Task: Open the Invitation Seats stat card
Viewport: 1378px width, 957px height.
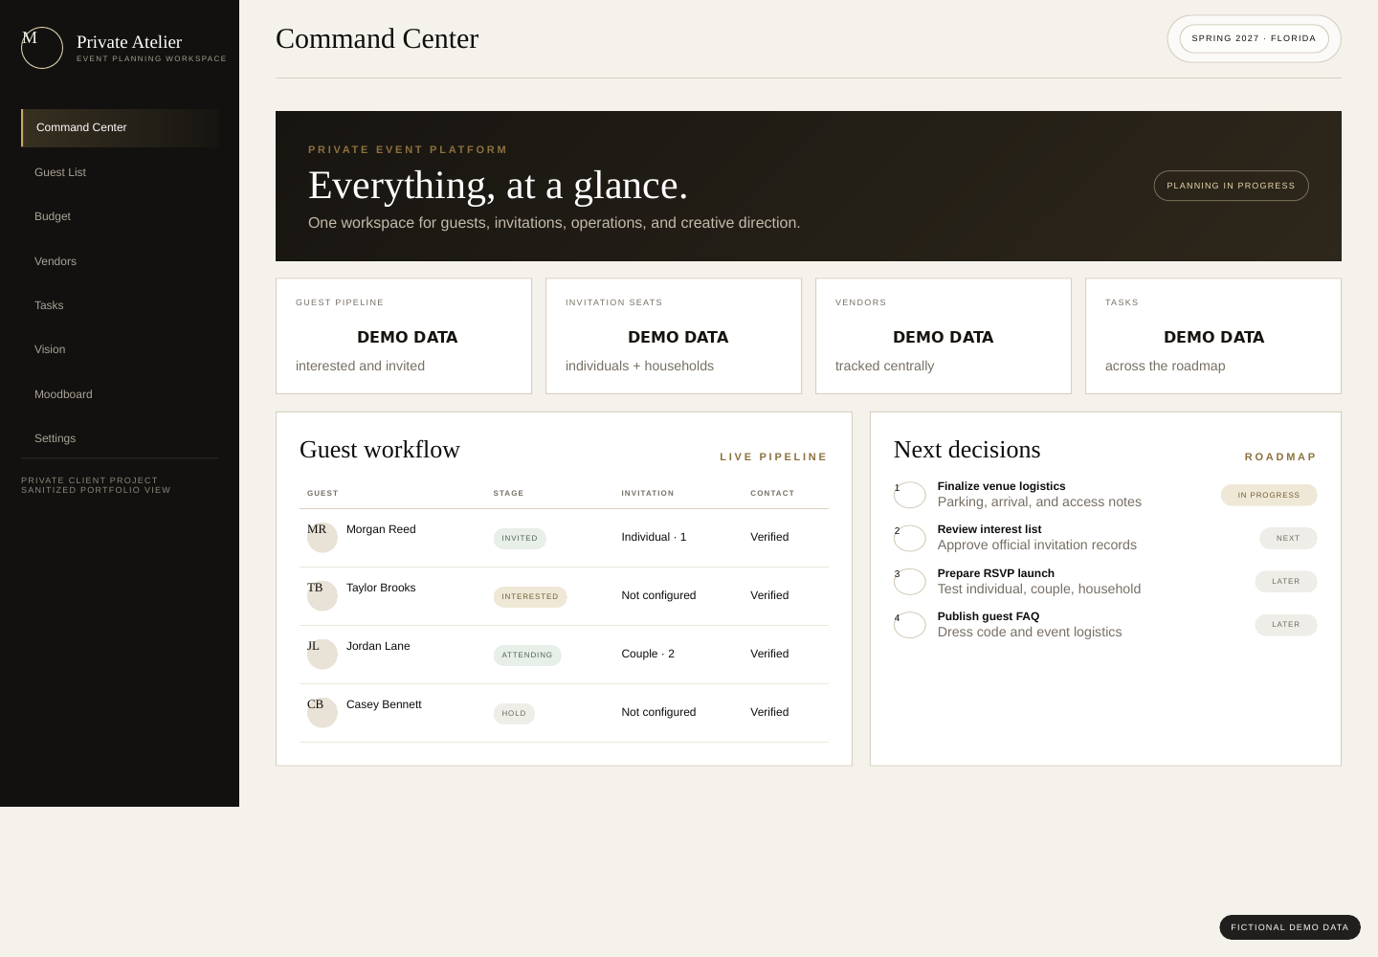Action: (x=674, y=336)
